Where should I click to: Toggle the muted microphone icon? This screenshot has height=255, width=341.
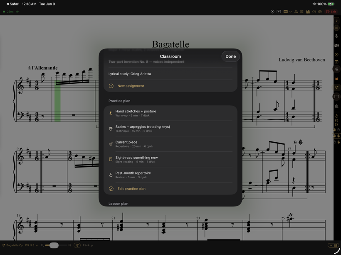pos(337,36)
